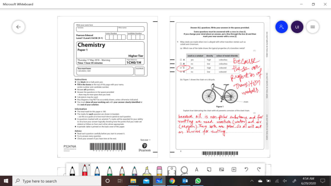Screen dimensions: 331x186
Task: Toggle the ruler tool
Action: point(172,170)
